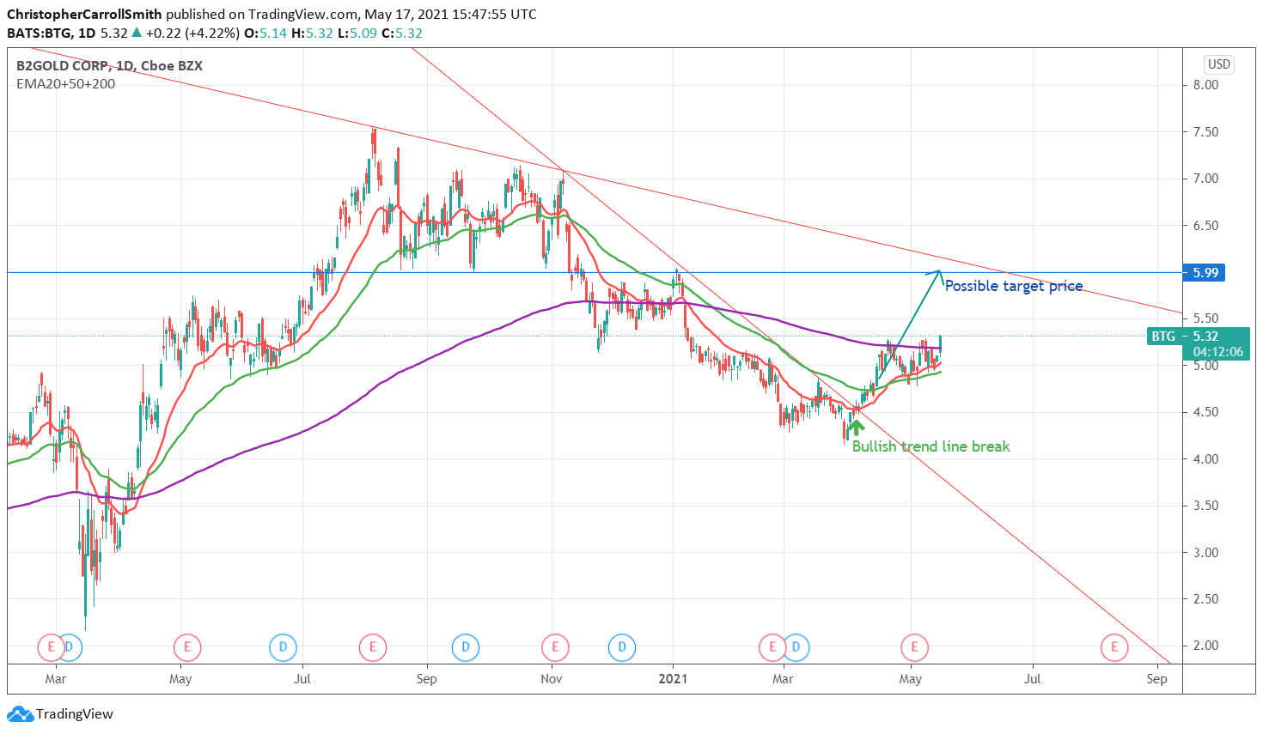
Task: Click the EMA20+50+200 indicator legend
Action: 65,83
